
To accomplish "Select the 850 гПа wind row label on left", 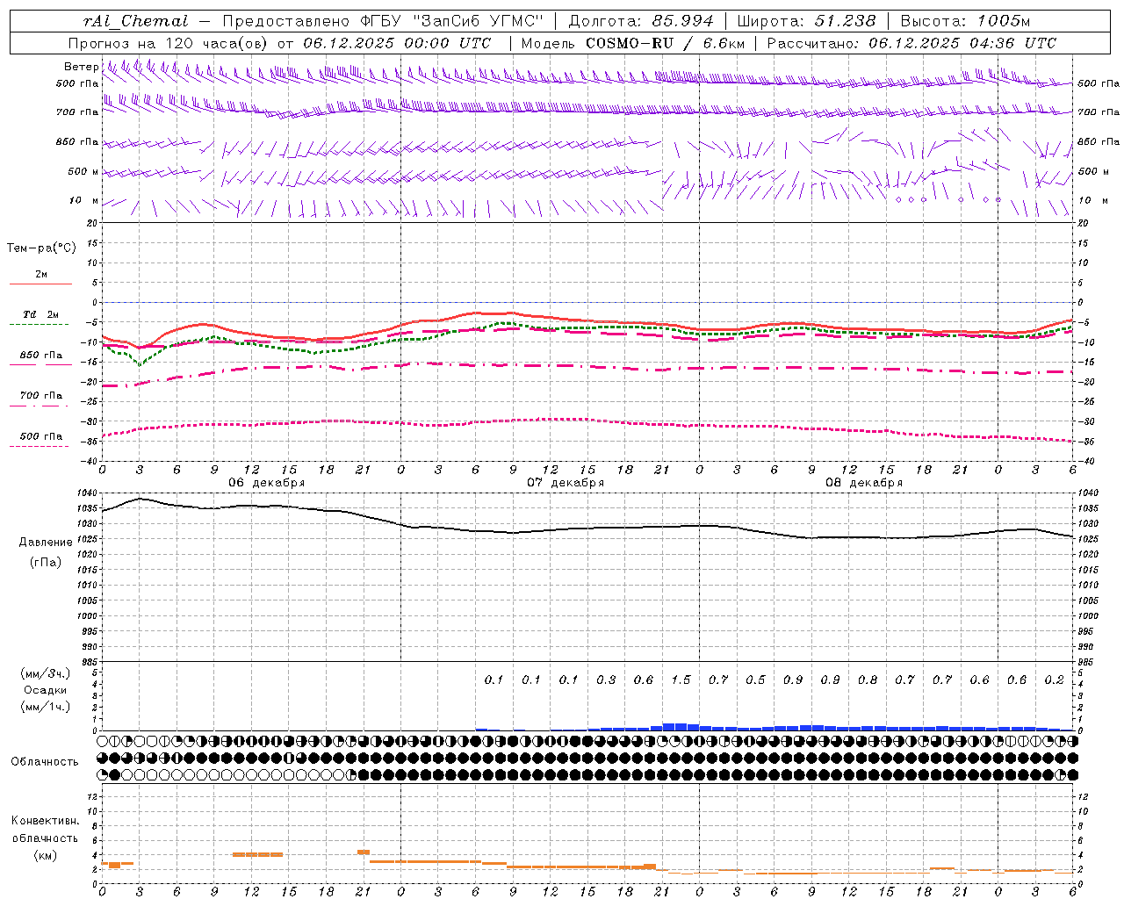I will [x=77, y=141].
